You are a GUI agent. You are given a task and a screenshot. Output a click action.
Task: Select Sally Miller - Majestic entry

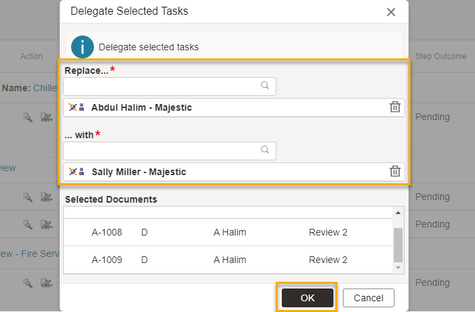click(234, 172)
